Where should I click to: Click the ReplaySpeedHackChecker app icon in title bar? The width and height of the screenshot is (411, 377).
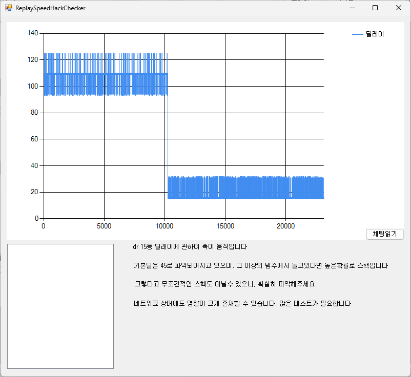[x=8, y=8]
